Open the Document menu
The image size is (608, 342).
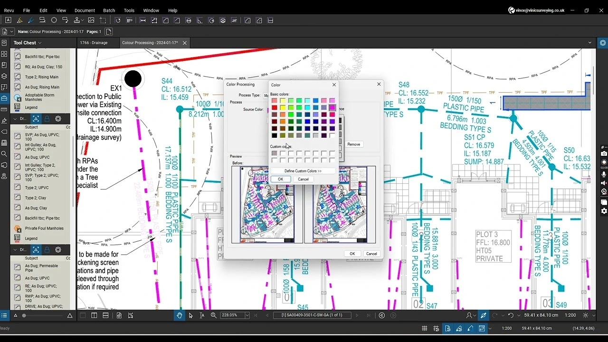point(85,10)
